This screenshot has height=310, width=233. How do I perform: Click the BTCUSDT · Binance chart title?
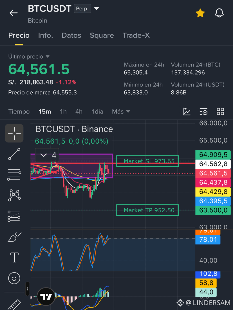[x=74, y=129]
